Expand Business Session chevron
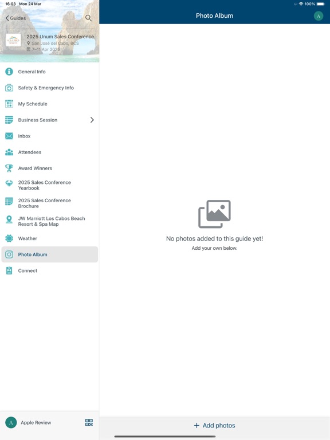 92,120
